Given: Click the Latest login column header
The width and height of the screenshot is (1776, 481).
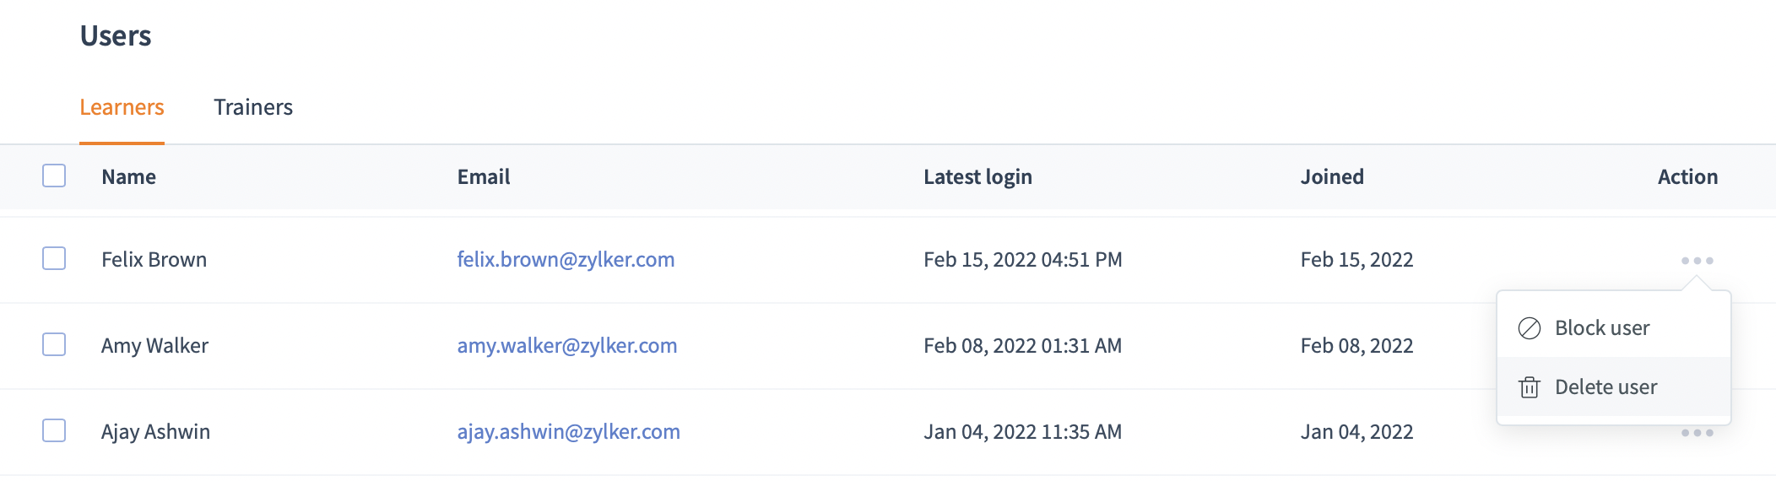Looking at the screenshot, I should 977,177.
